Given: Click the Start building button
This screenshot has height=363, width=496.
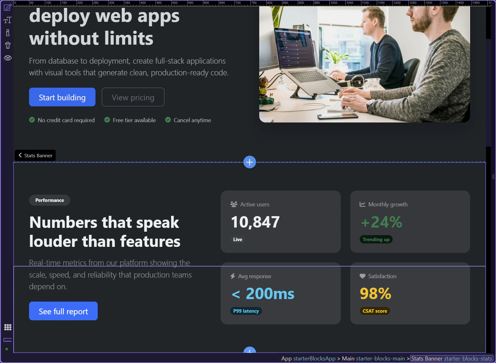Looking at the screenshot, I should (x=62, y=97).
